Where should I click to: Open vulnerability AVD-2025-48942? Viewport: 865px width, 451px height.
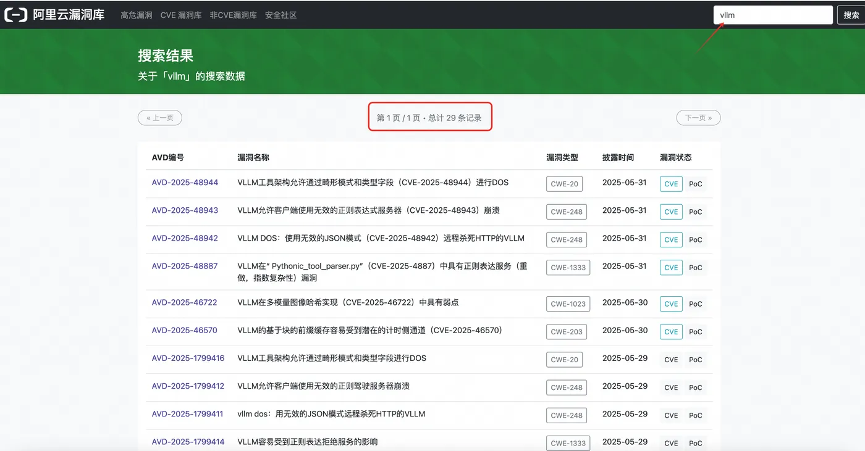(185, 238)
